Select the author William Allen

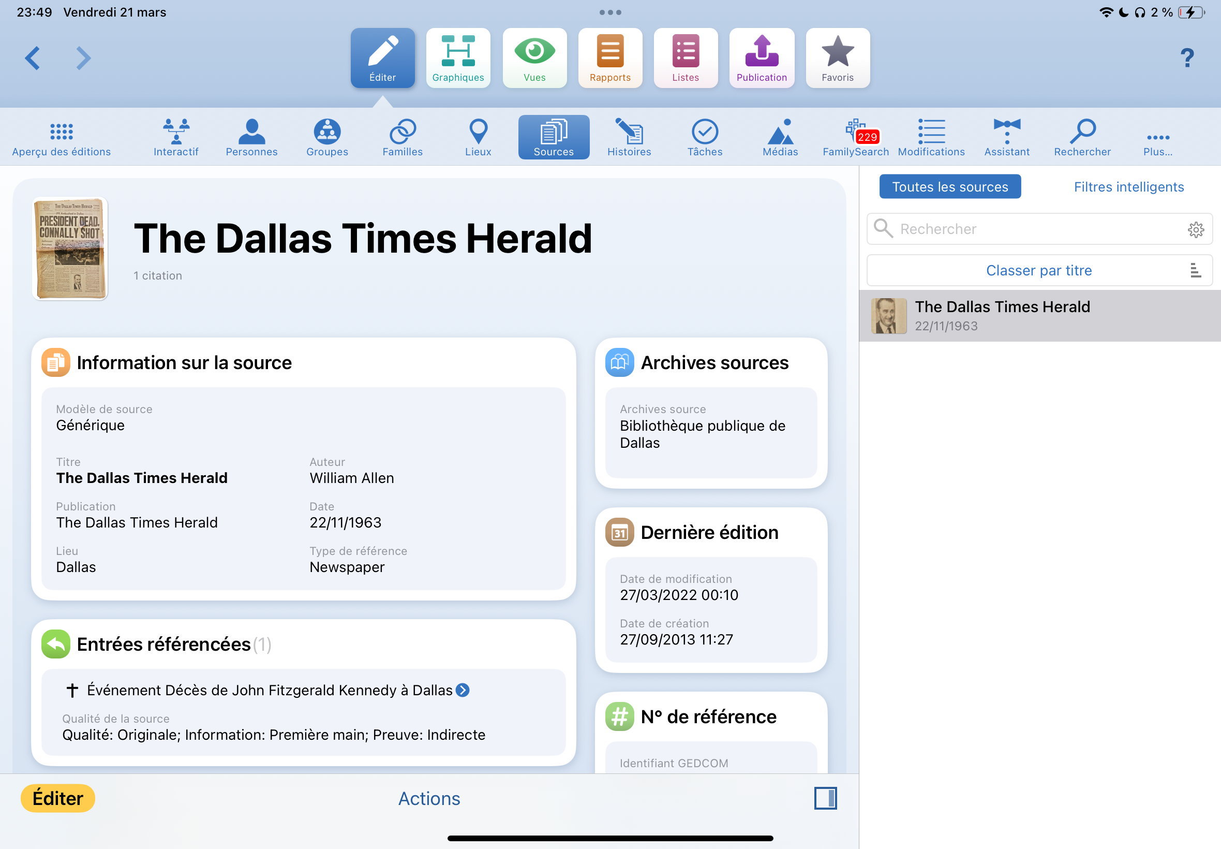(x=352, y=478)
